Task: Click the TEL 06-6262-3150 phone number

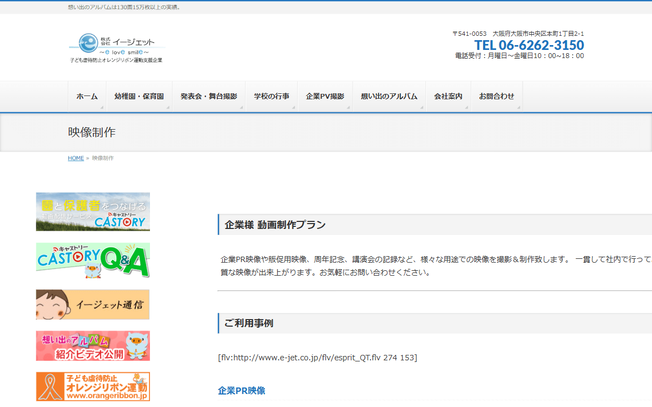Action: [529, 45]
